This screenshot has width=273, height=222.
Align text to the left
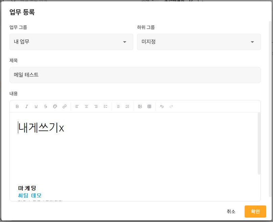tap(77, 106)
